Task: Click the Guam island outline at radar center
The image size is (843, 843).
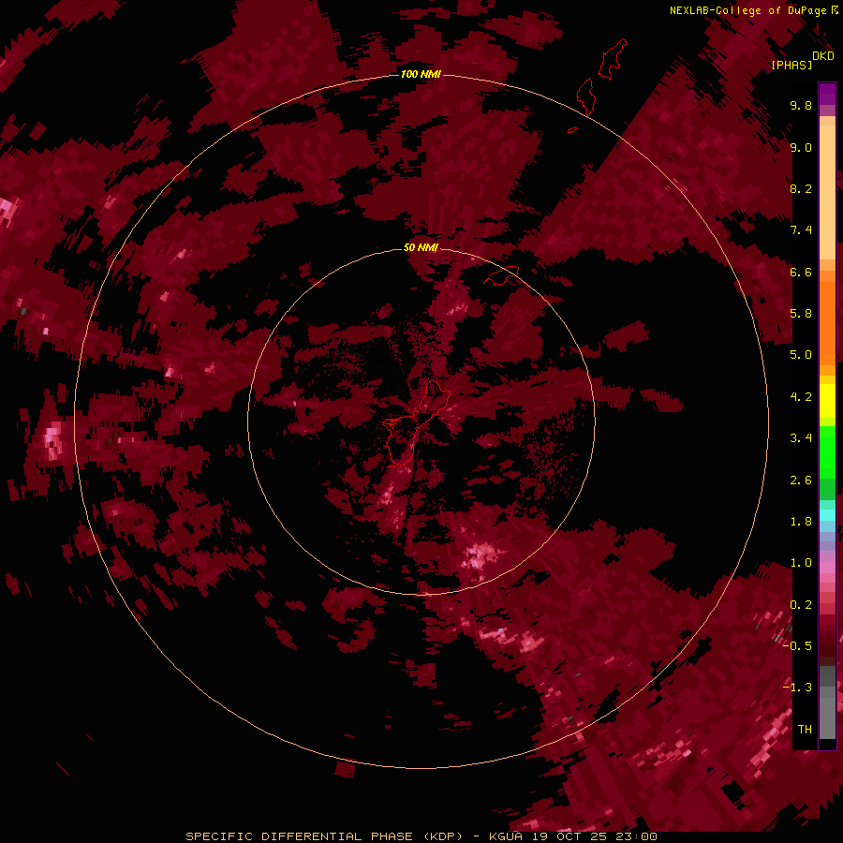Action: pos(417,422)
